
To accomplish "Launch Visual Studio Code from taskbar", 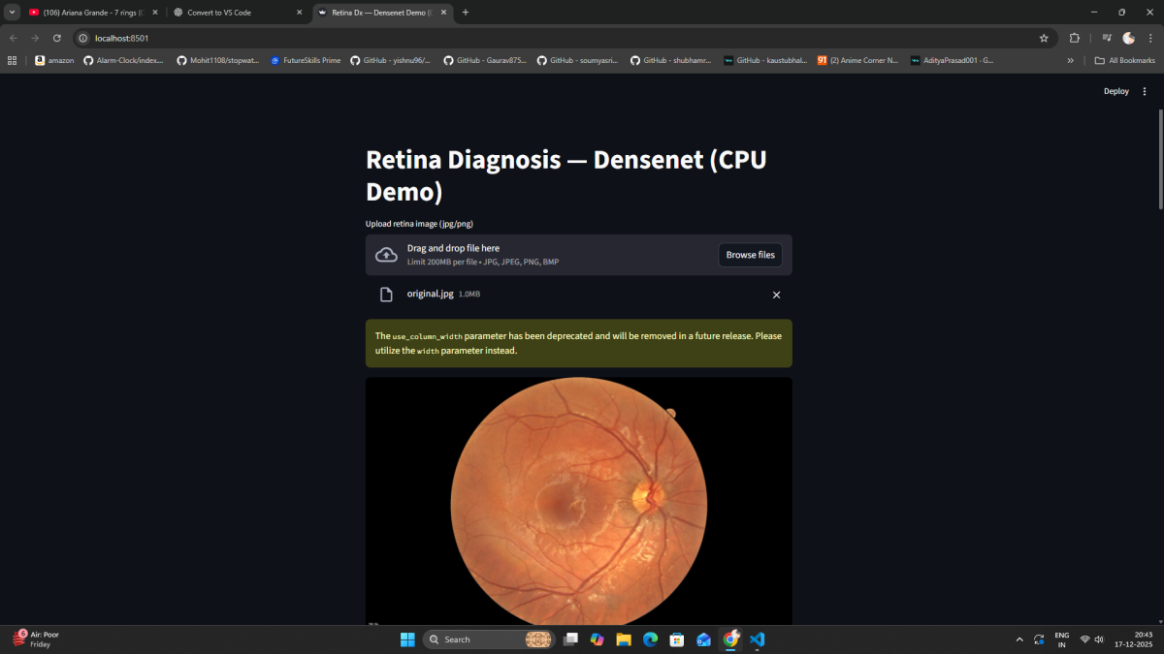I will pos(758,639).
